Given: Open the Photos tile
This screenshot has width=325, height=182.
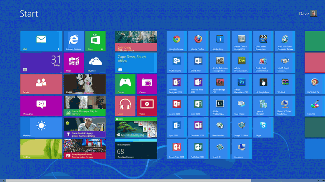Looking at the screenshot, I should (85, 84).
